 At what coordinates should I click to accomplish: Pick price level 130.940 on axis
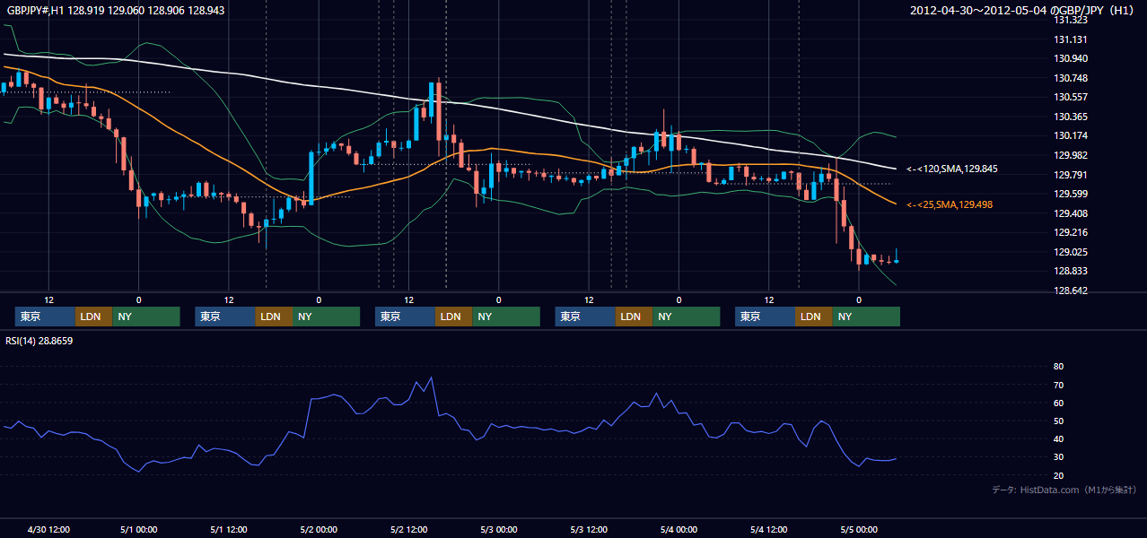(1070, 58)
